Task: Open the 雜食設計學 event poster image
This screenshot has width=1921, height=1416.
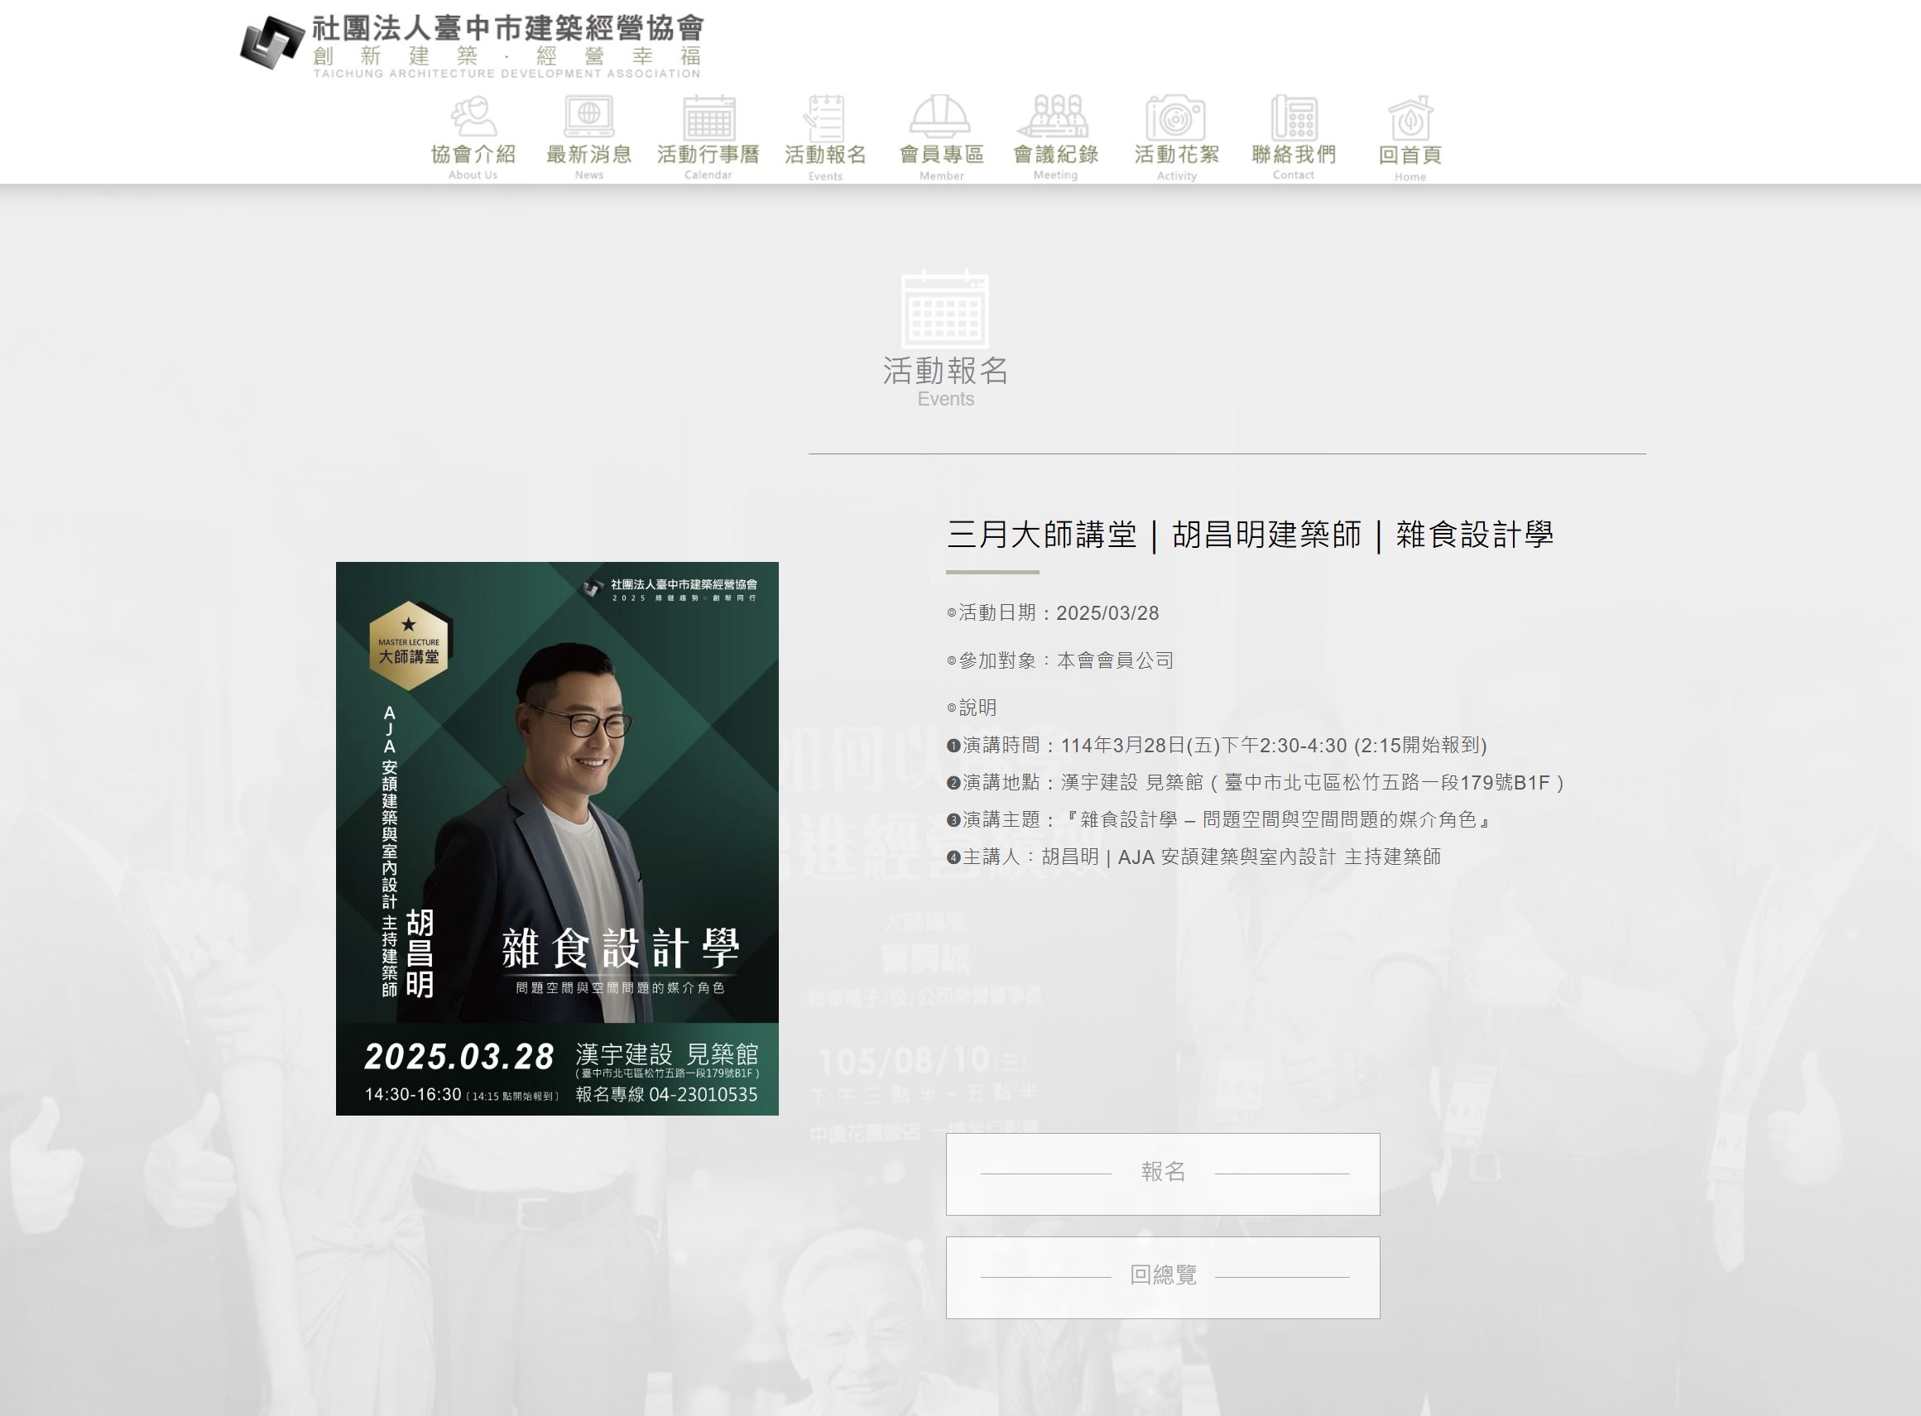Action: [x=557, y=838]
